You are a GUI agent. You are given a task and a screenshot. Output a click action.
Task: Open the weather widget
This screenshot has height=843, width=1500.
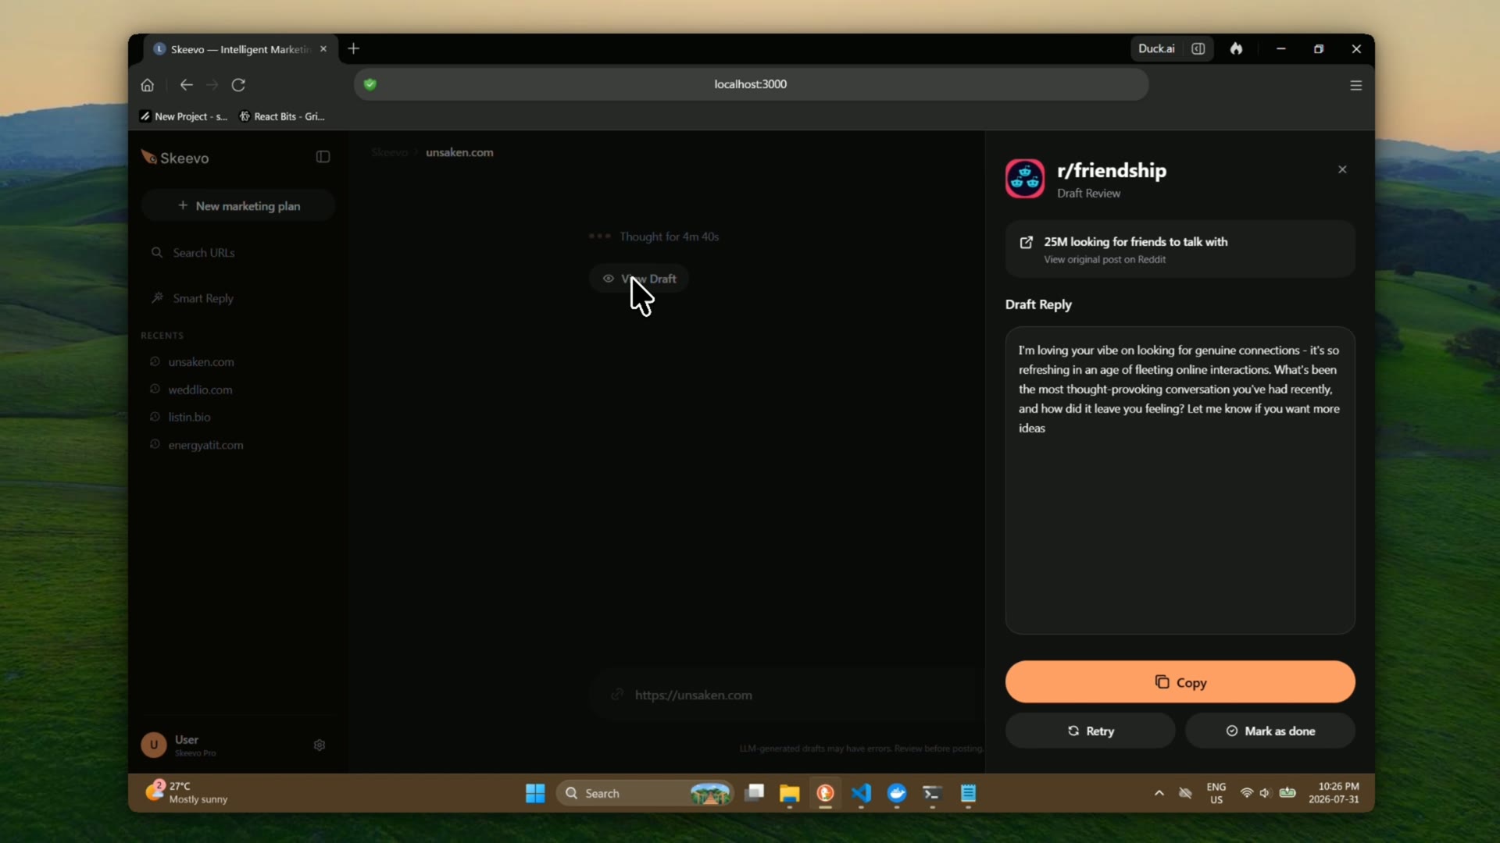(187, 792)
